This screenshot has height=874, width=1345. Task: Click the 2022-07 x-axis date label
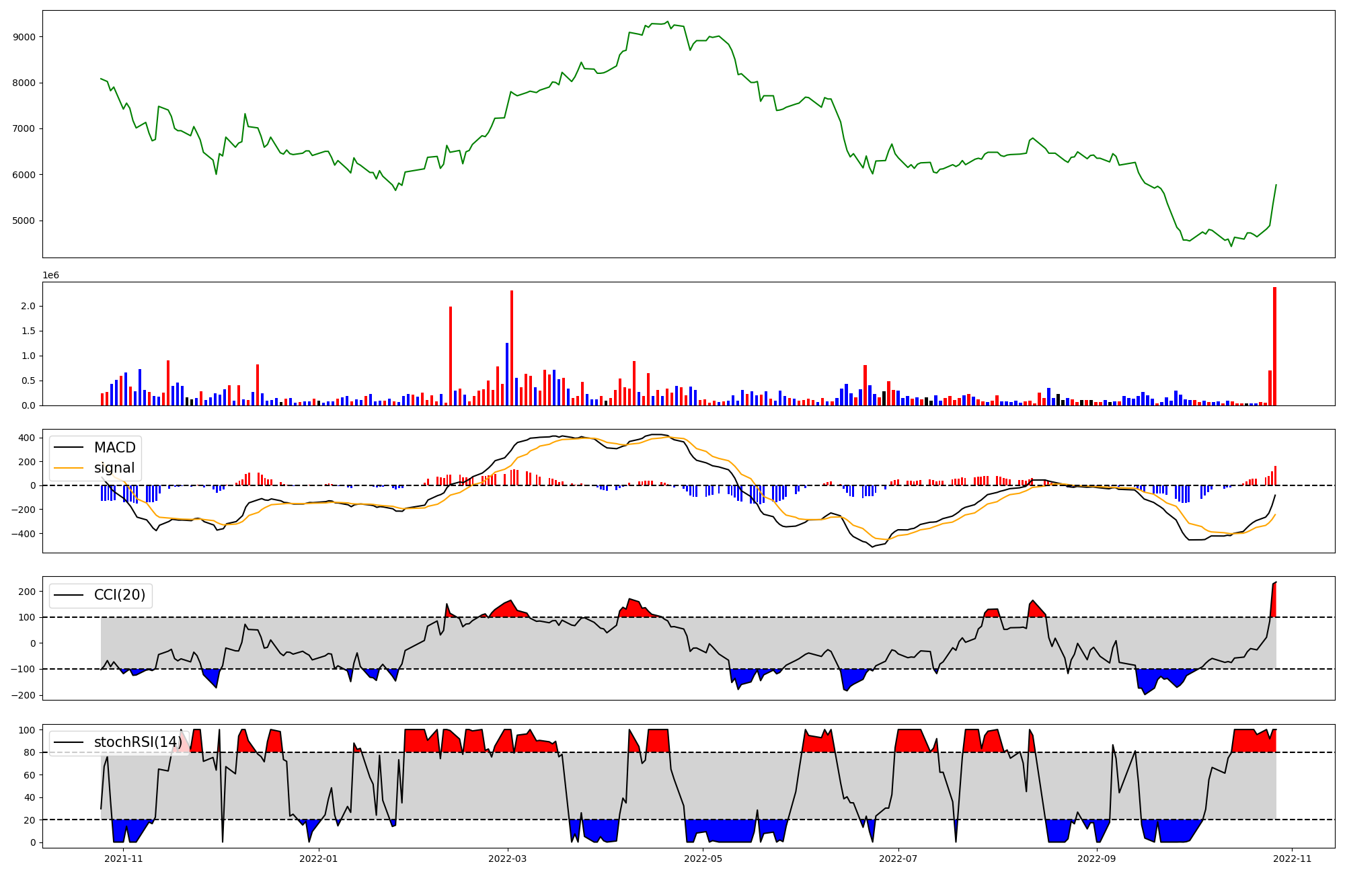click(899, 859)
